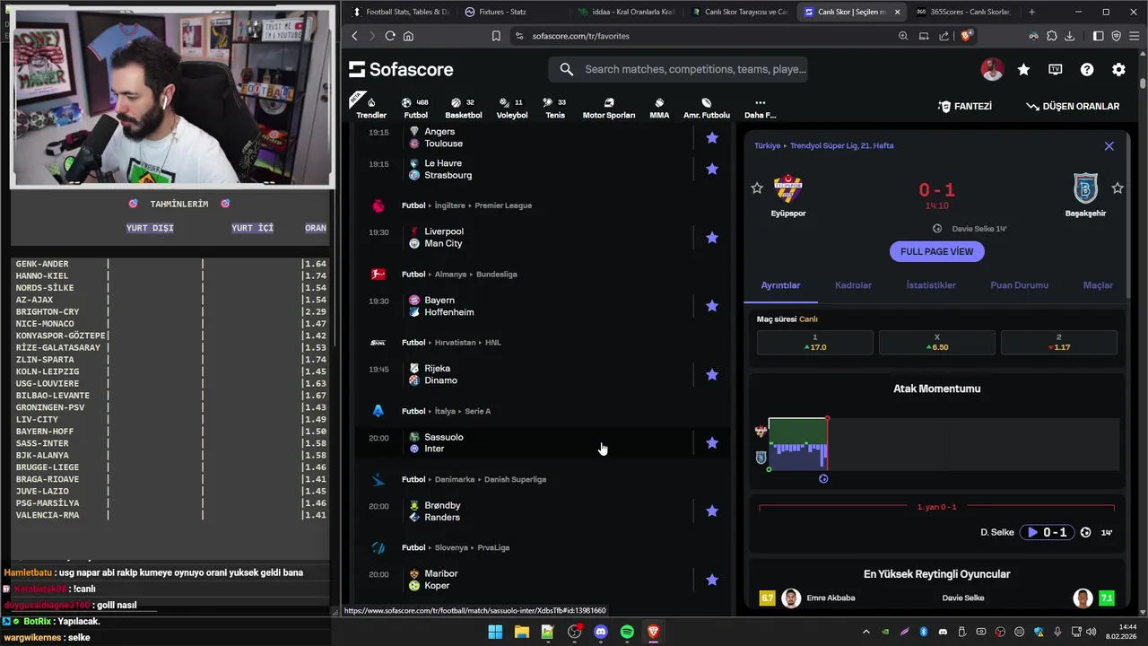Screen dimensions: 1148x646
Task: Select the Voleybol sport category
Action: (512, 108)
